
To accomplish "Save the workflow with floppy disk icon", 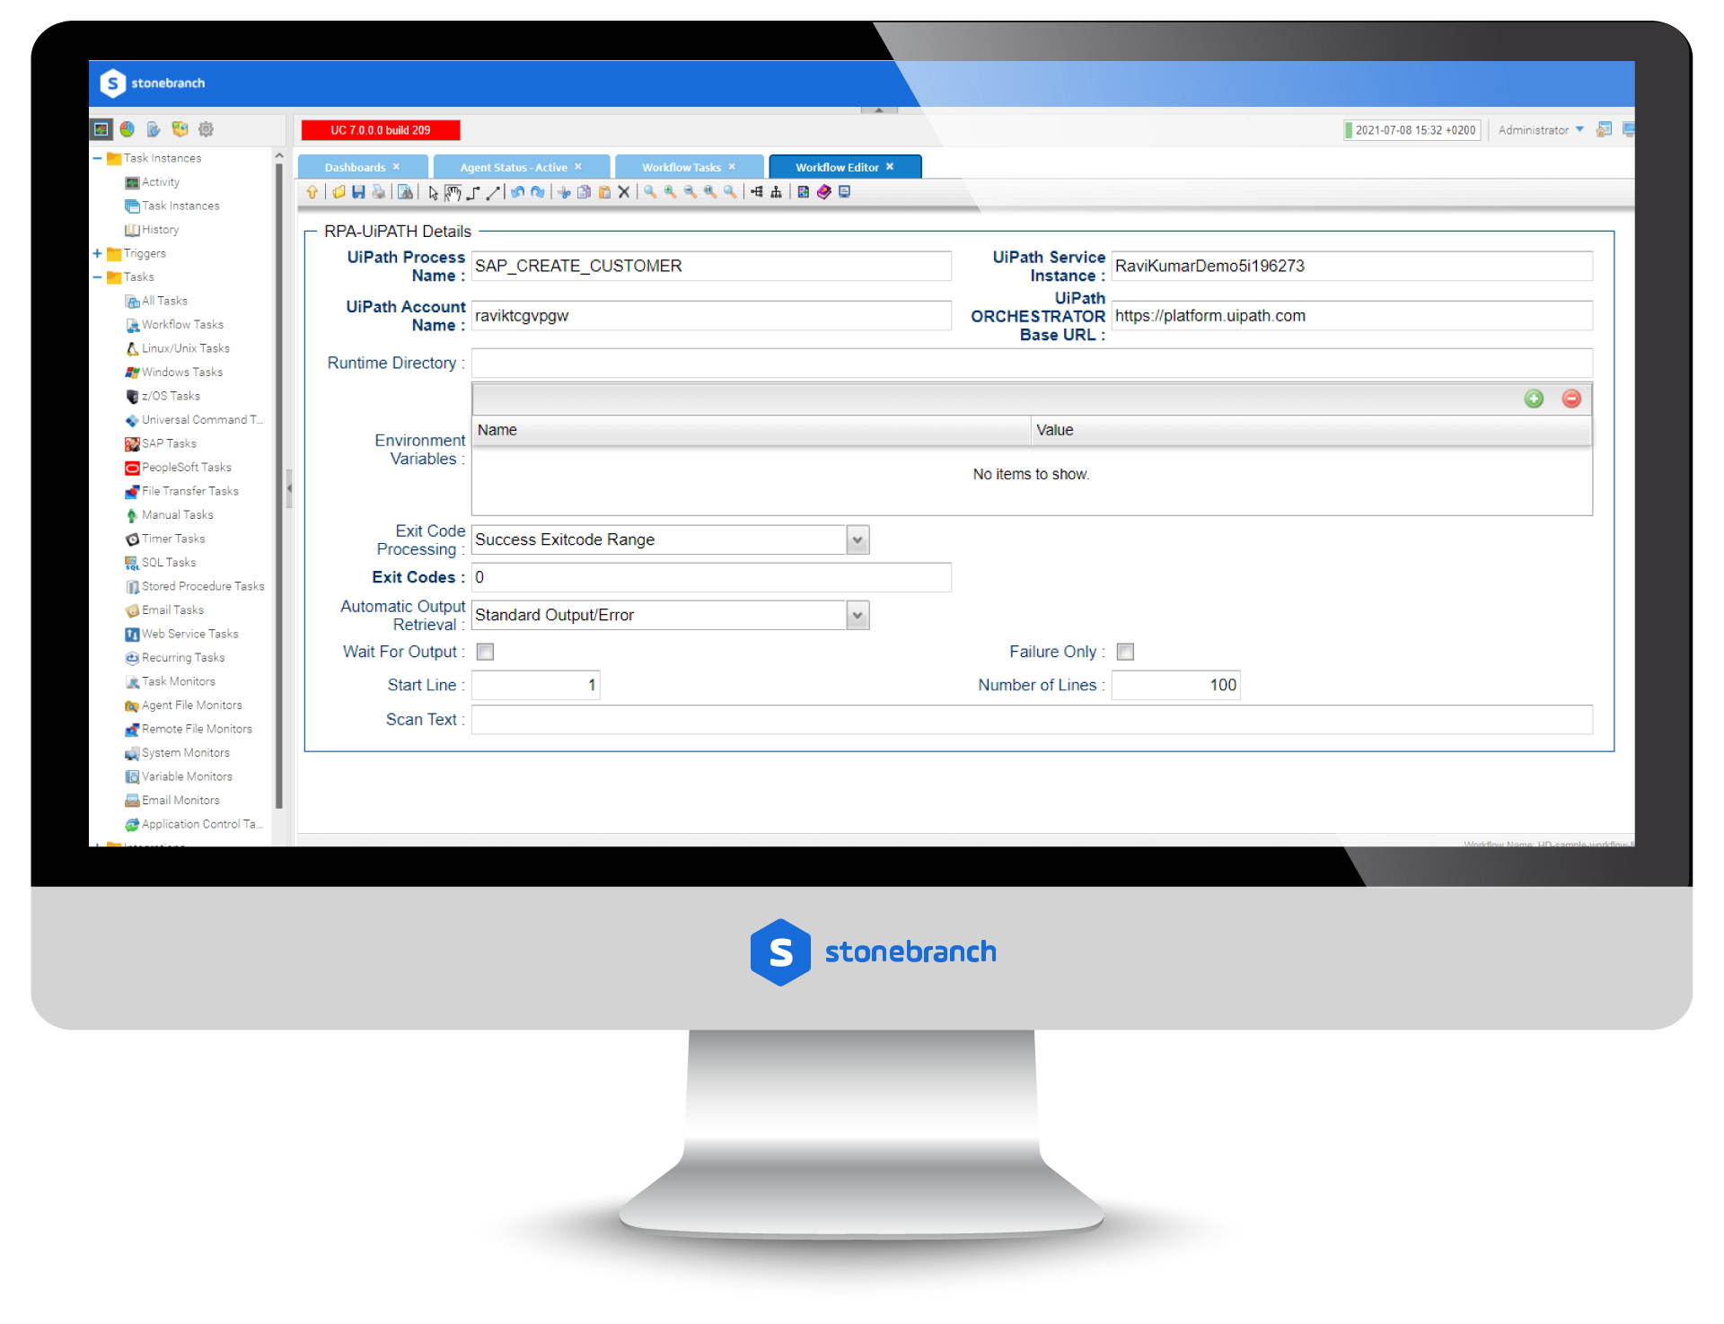I will tap(358, 192).
